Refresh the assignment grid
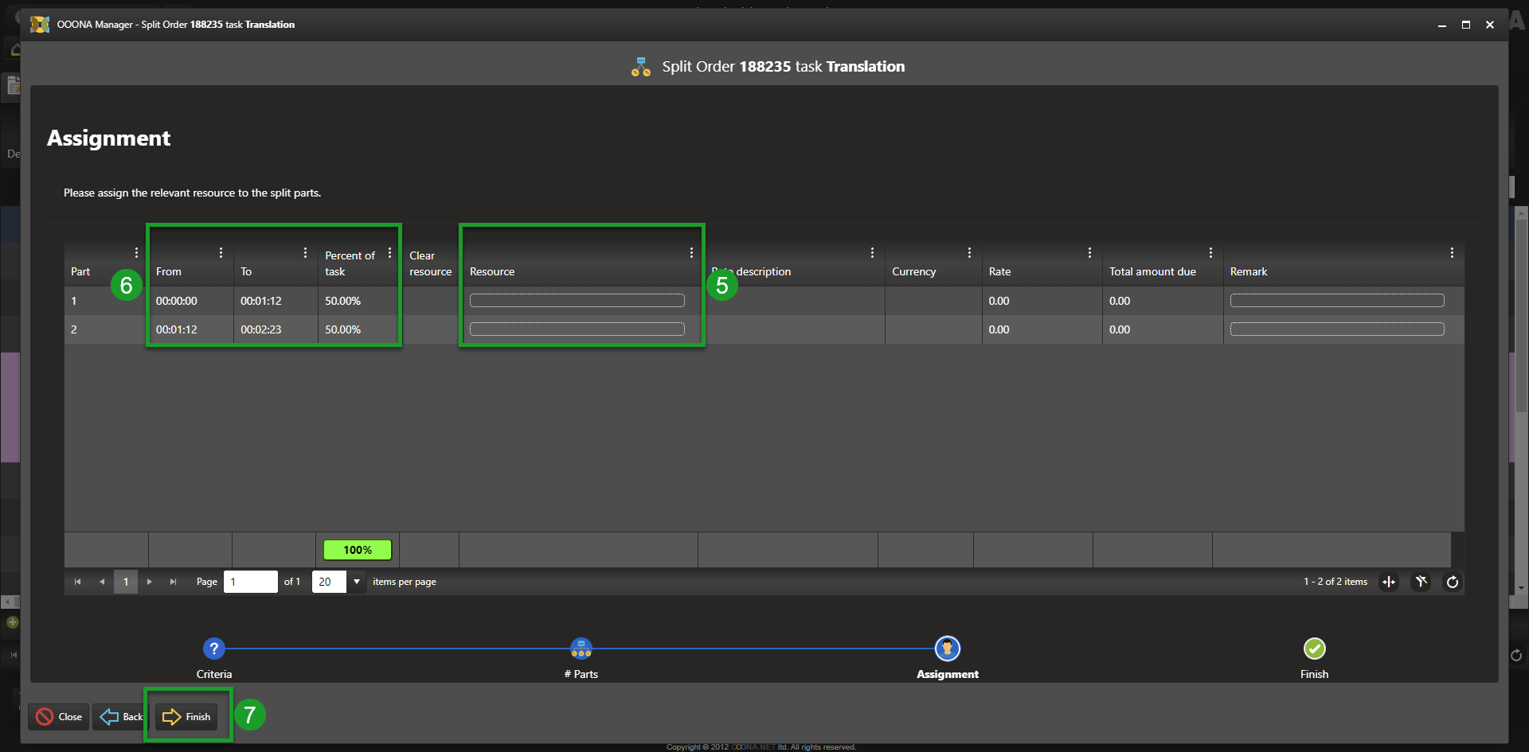The width and height of the screenshot is (1529, 752). 1453,582
